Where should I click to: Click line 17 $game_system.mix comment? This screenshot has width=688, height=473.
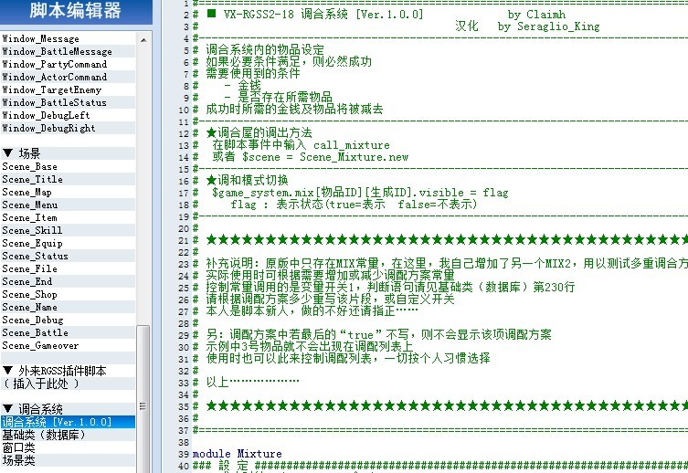coord(360,193)
